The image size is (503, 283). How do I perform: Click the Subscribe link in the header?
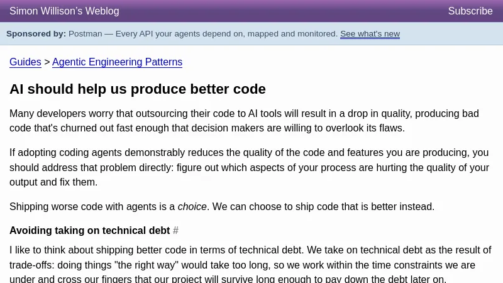coord(470,11)
